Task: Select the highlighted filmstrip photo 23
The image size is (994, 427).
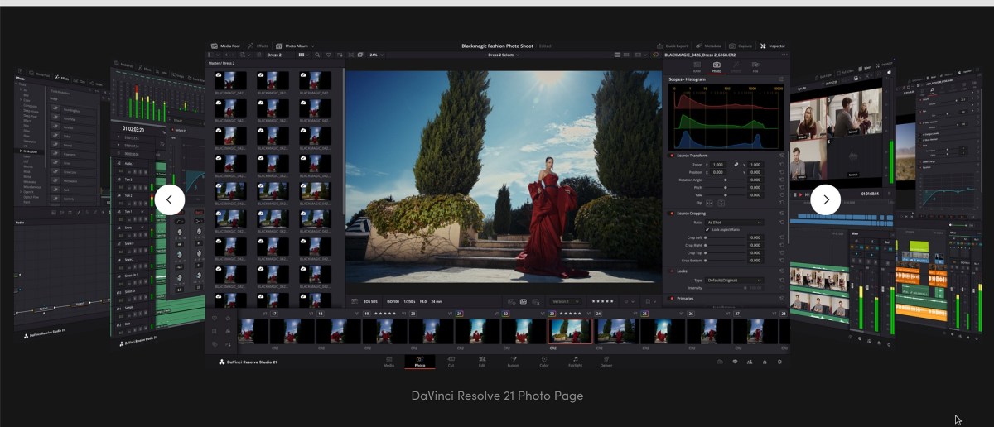Action: [x=571, y=331]
